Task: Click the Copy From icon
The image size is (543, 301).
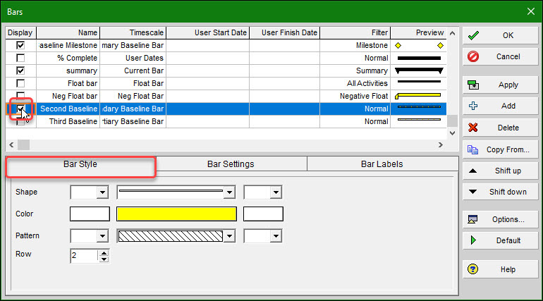Action: click(x=473, y=149)
